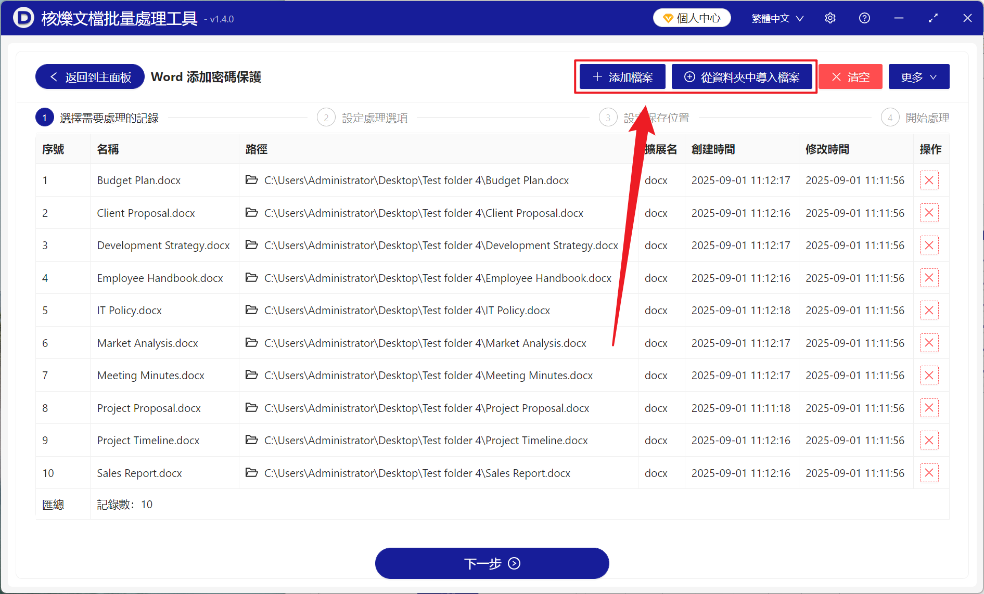The height and width of the screenshot is (594, 984).
Task: Click 下一步 to proceed to next step
Action: point(492,563)
